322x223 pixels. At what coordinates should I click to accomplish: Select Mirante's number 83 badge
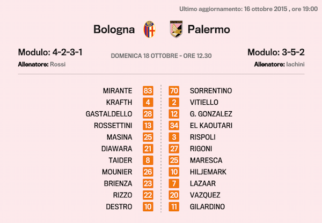[148, 91]
